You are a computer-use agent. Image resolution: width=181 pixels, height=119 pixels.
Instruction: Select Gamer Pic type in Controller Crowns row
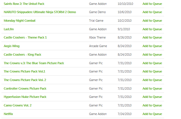[x=96, y=88]
